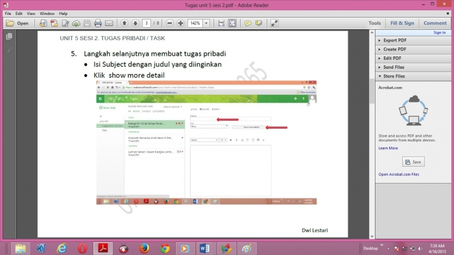Open zoom percentage dropdown arrow
This screenshot has height=255, width=454.
coord(206,23)
